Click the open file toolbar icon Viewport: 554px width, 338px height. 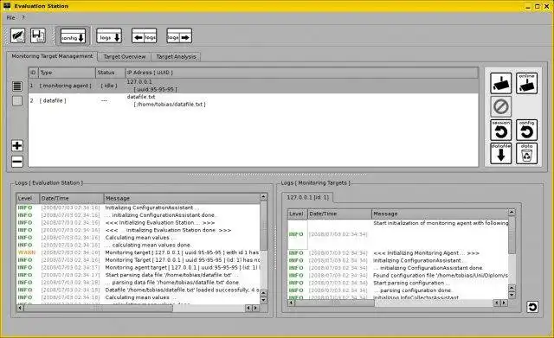pyautogui.click(x=17, y=35)
